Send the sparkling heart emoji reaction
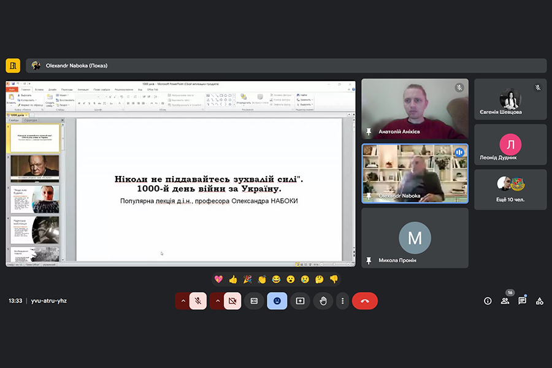 click(218, 279)
